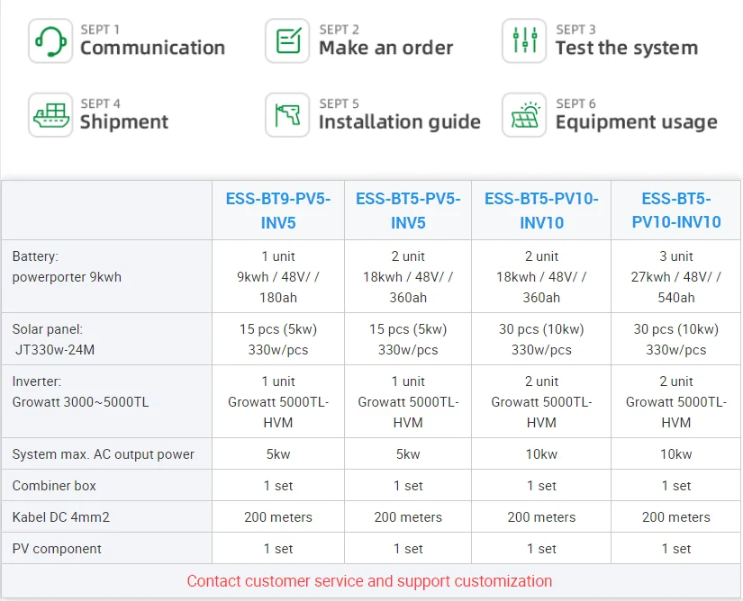Select the Make an order heading

click(x=385, y=48)
